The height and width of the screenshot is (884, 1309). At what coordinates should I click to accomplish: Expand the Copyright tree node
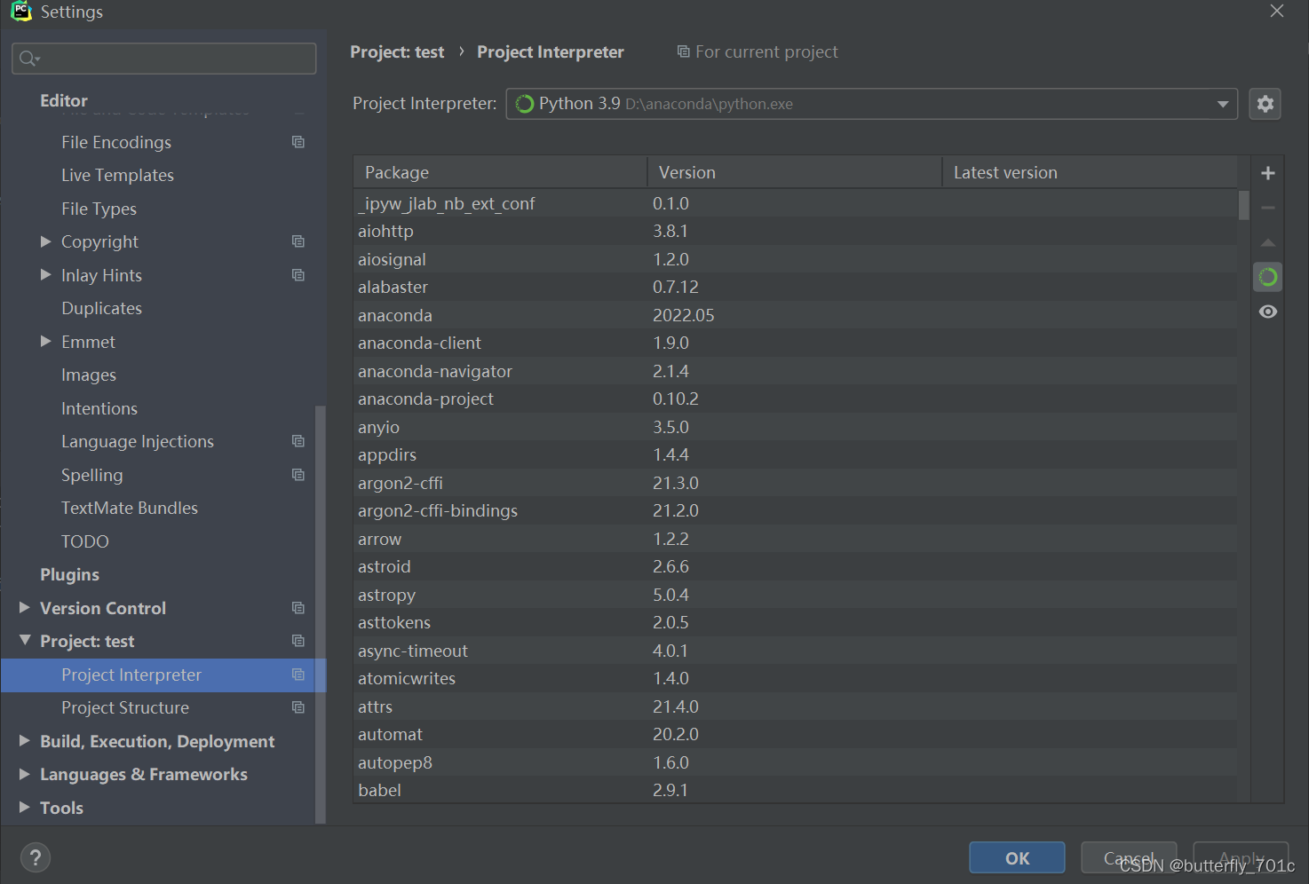[45, 241]
